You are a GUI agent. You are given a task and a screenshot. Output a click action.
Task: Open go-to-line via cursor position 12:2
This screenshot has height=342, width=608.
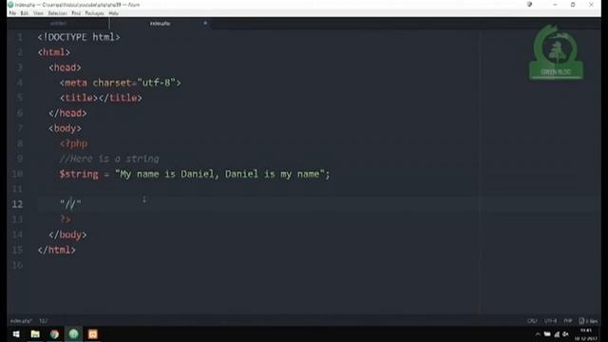click(43, 321)
